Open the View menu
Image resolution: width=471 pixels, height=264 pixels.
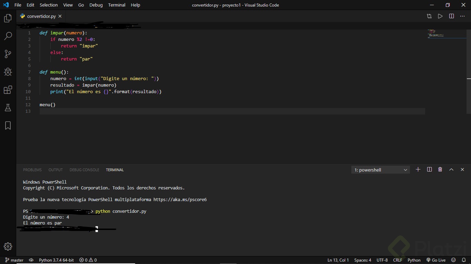point(68,5)
